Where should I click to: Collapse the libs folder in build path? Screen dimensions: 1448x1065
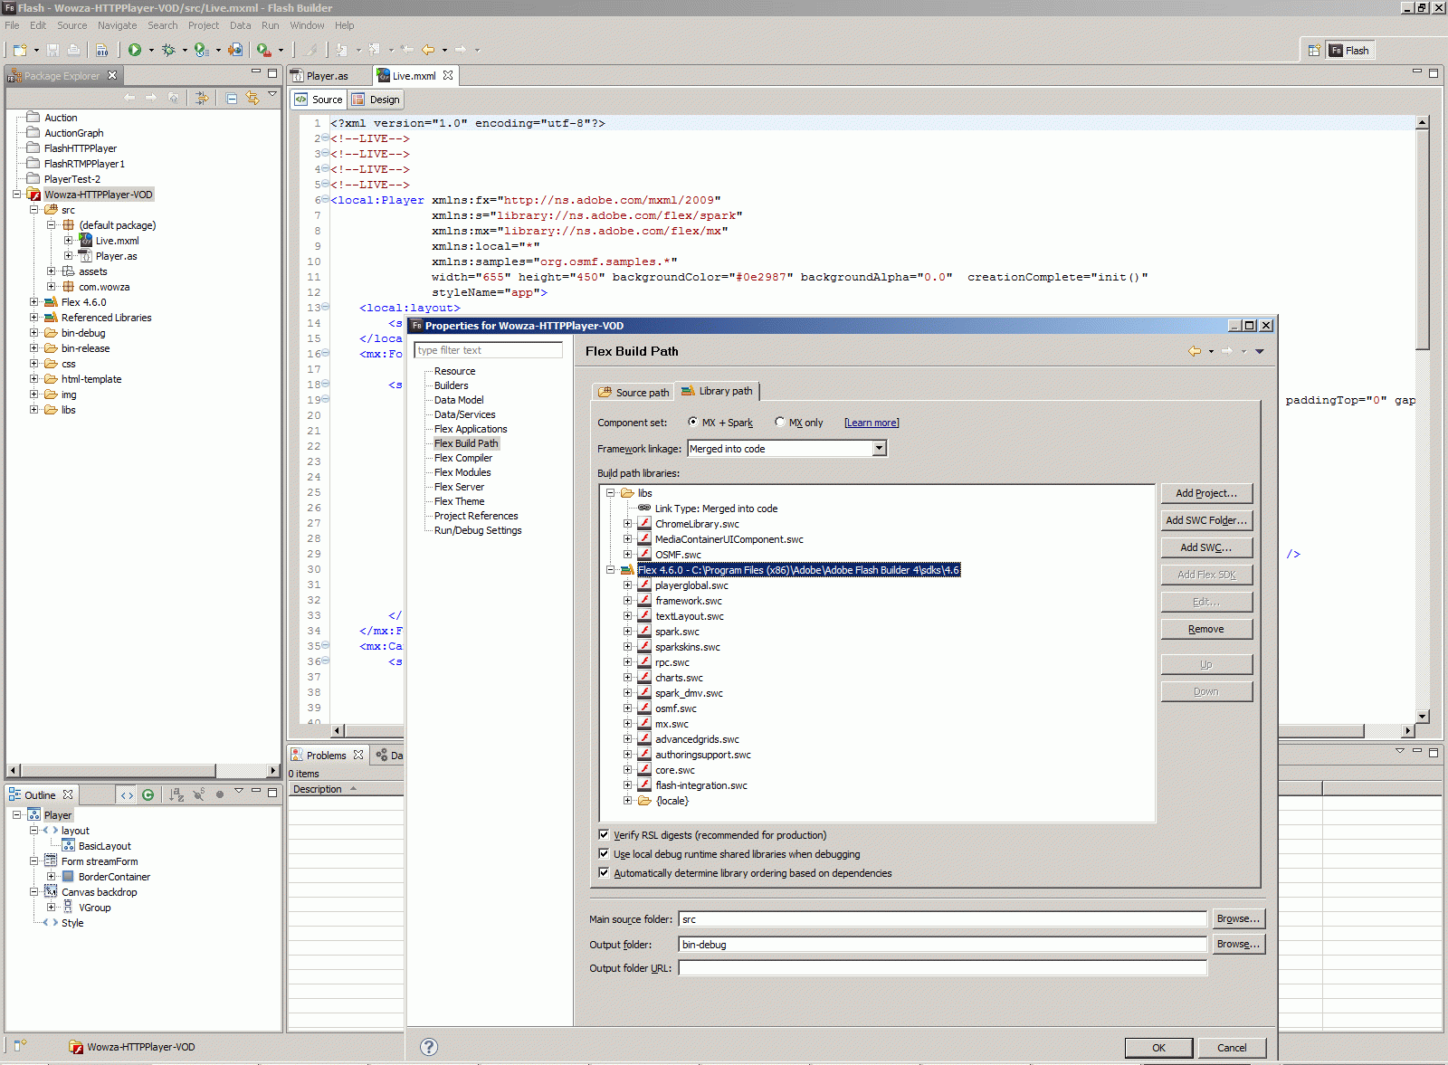click(611, 493)
